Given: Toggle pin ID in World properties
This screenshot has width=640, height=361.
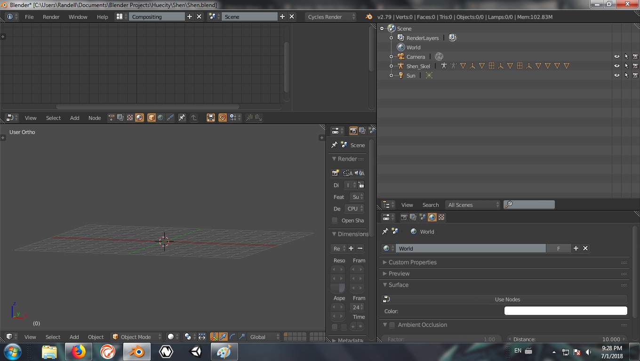Looking at the screenshot, I should [x=385, y=231].
